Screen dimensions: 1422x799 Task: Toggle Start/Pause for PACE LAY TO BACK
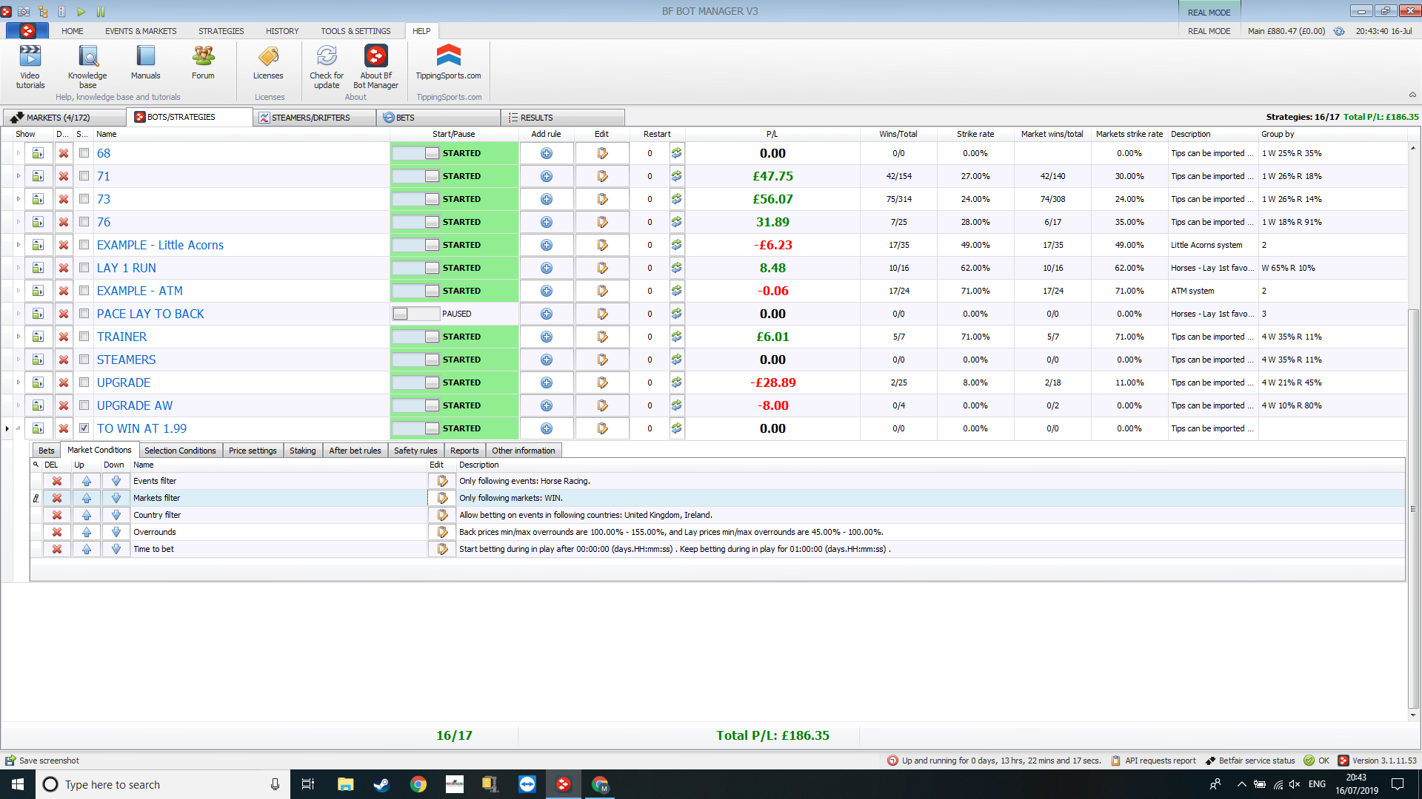click(416, 314)
